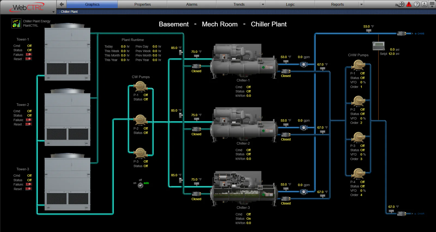Image resolution: width=436 pixels, height=232 pixels.
Task: Switch to the Graphics tab
Action: (x=92, y=4)
